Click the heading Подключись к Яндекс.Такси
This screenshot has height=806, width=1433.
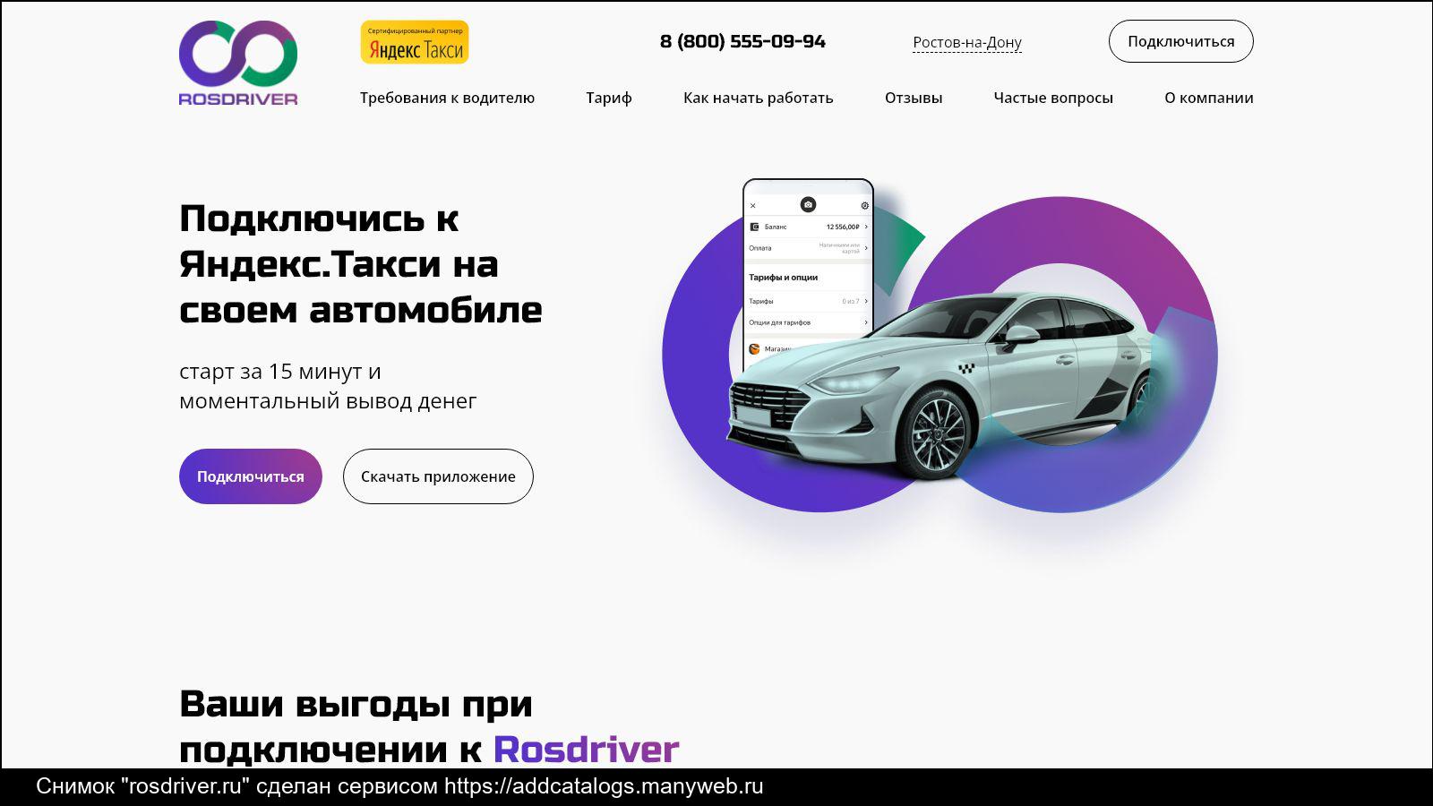[361, 264]
